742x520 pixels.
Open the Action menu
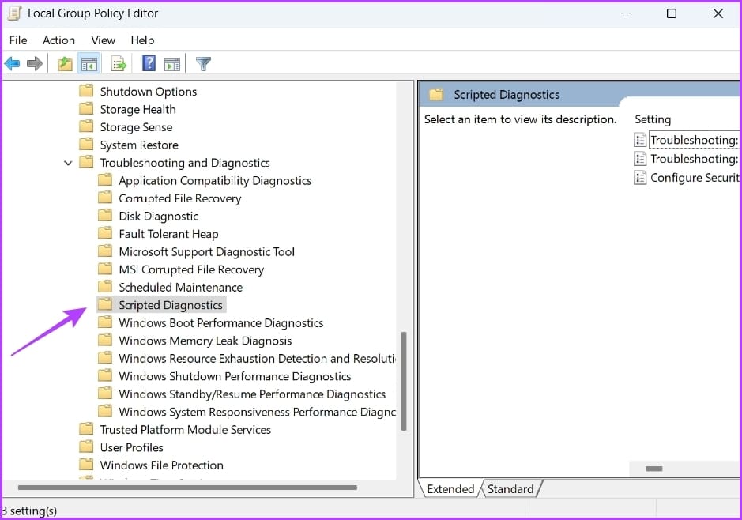(58, 40)
